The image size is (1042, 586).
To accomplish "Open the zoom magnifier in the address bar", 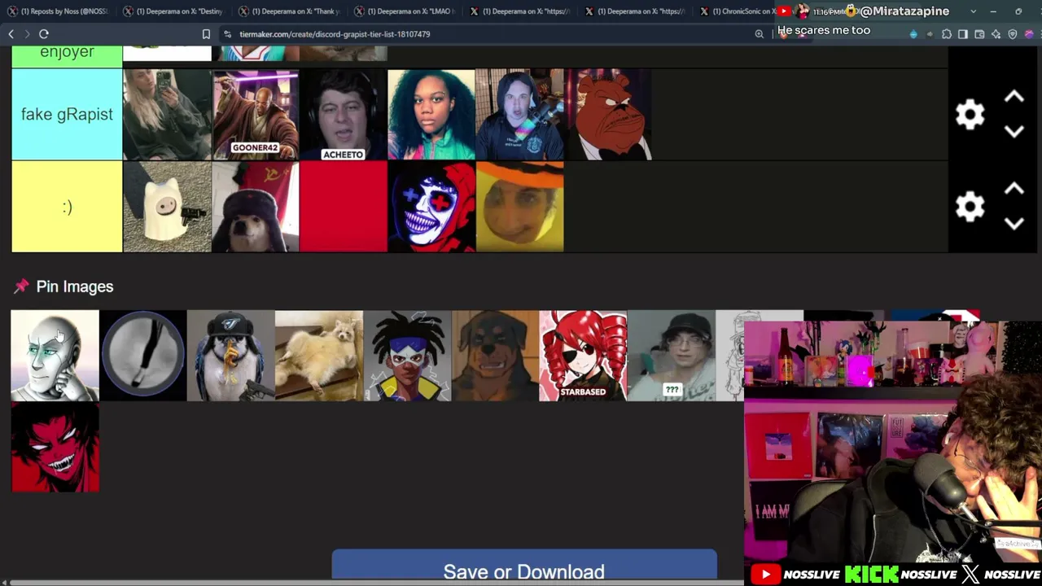I will (x=759, y=34).
